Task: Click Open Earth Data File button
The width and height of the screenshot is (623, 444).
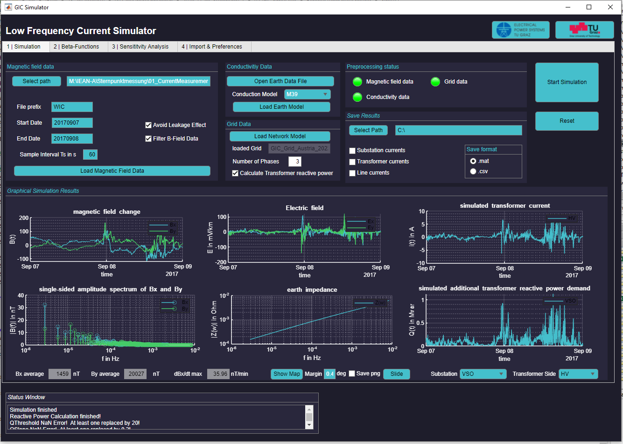Action: click(x=280, y=81)
